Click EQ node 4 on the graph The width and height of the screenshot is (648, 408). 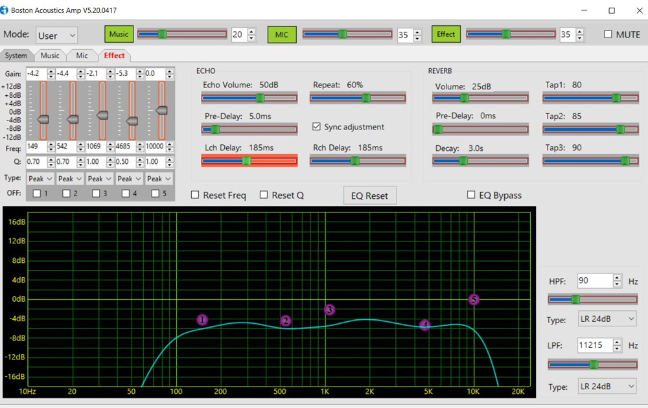(425, 325)
